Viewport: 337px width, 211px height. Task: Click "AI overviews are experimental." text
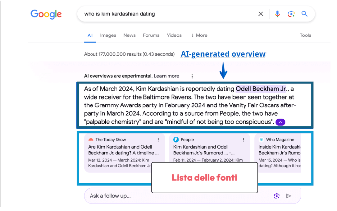118,76
